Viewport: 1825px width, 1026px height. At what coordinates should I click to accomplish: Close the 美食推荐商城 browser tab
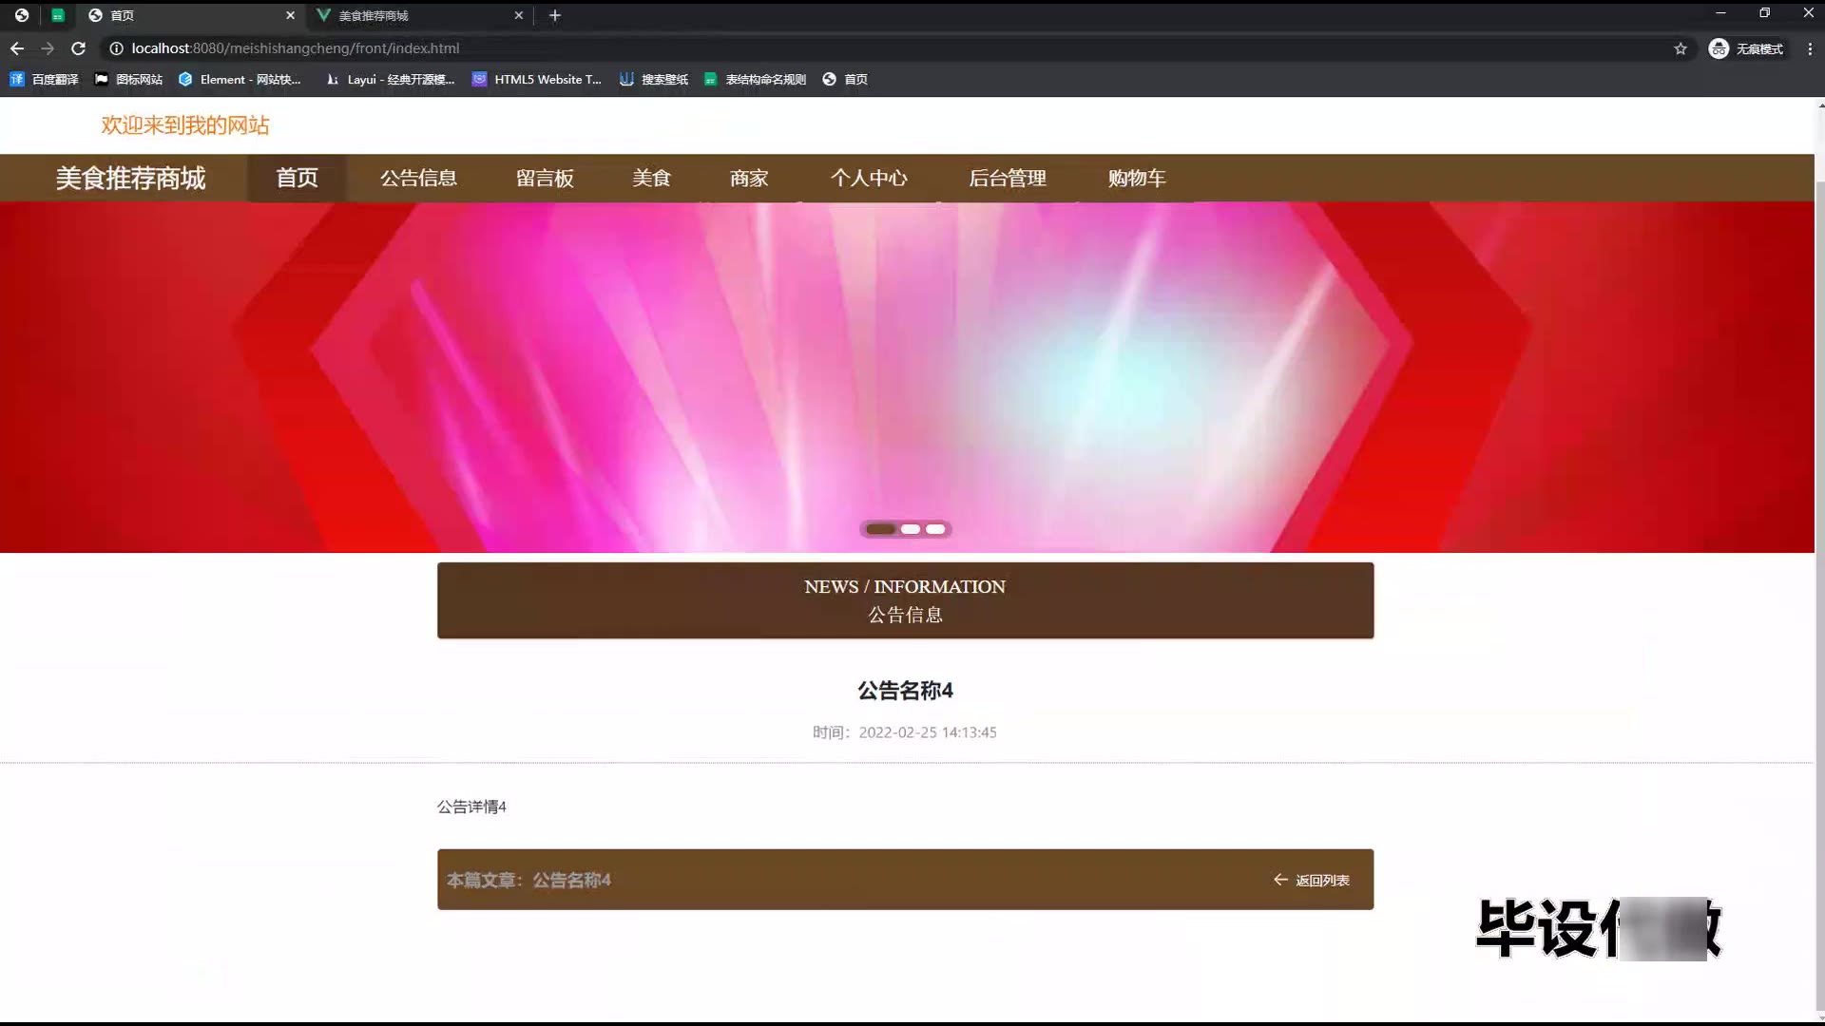tap(519, 15)
